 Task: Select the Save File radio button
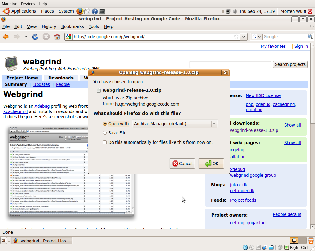point(105,133)
